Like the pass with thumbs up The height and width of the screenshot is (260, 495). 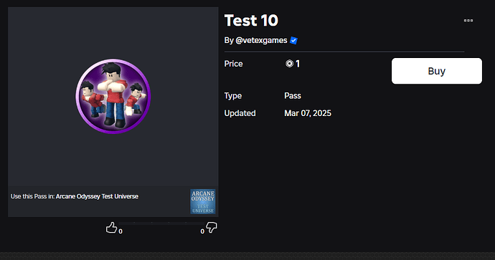point(111,228)
